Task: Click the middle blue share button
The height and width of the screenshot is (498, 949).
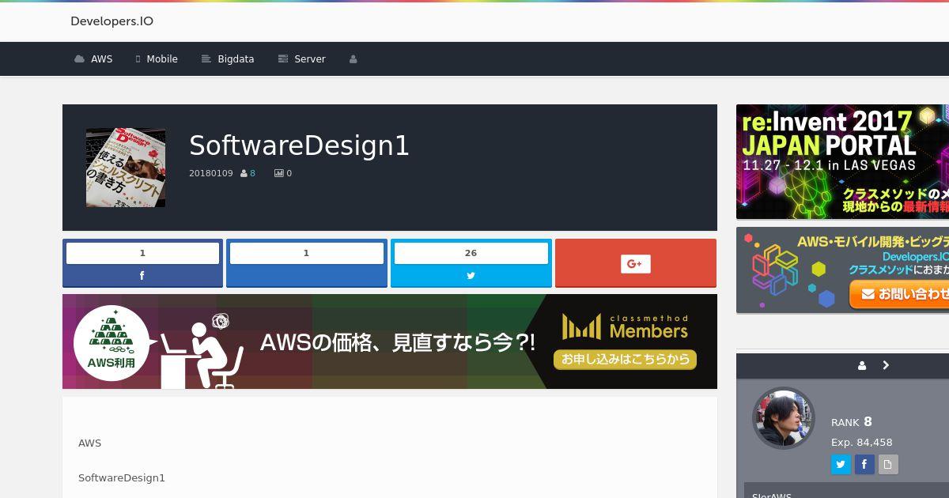Action: click(307, 263)
